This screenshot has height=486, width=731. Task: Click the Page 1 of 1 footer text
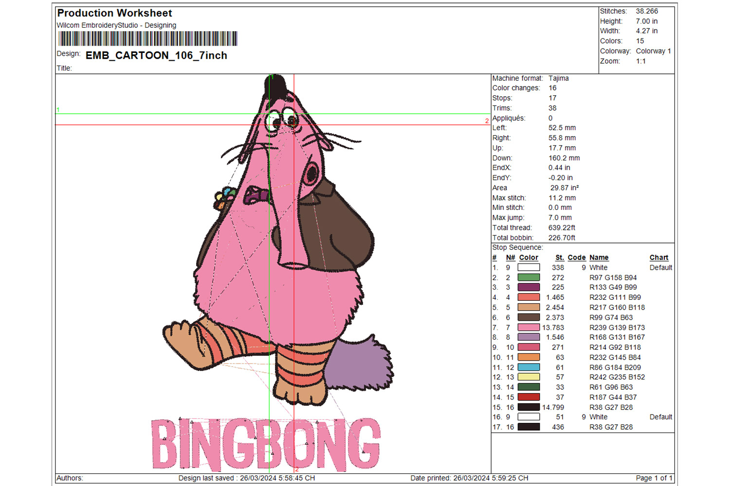pyautogui.click(x=654, y=478)
